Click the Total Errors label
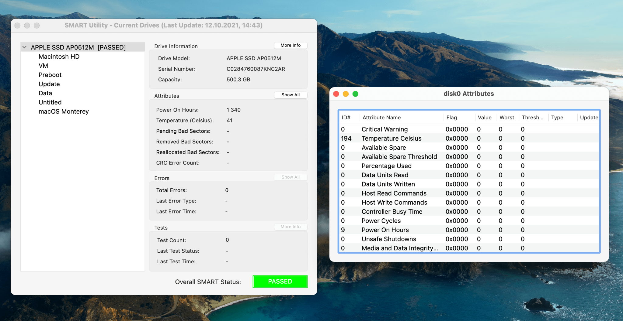The height and width of the screenshot is (321, 623). tap(172, 190)
